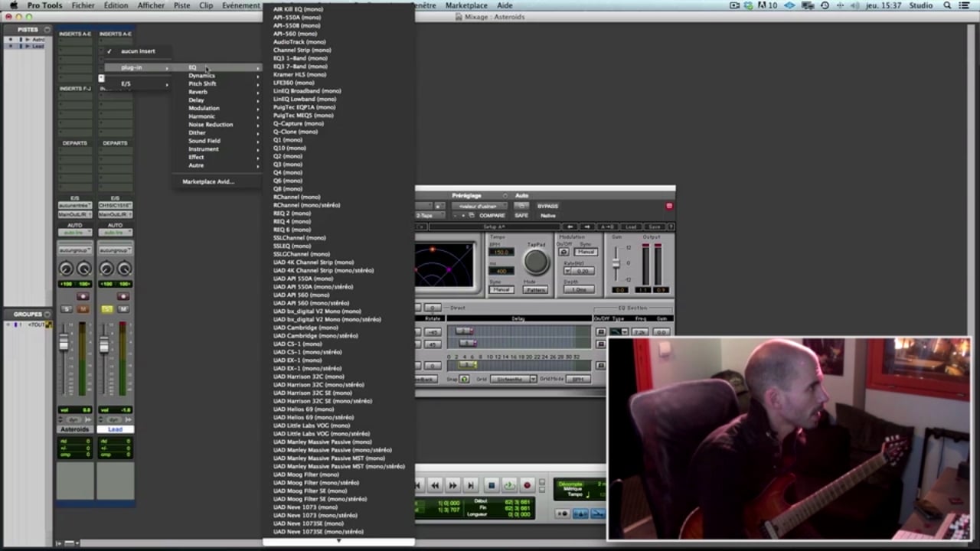Choose EQ3 7-Band (mono) plug-in
The image size is (980, 551).
click(300, 67)
